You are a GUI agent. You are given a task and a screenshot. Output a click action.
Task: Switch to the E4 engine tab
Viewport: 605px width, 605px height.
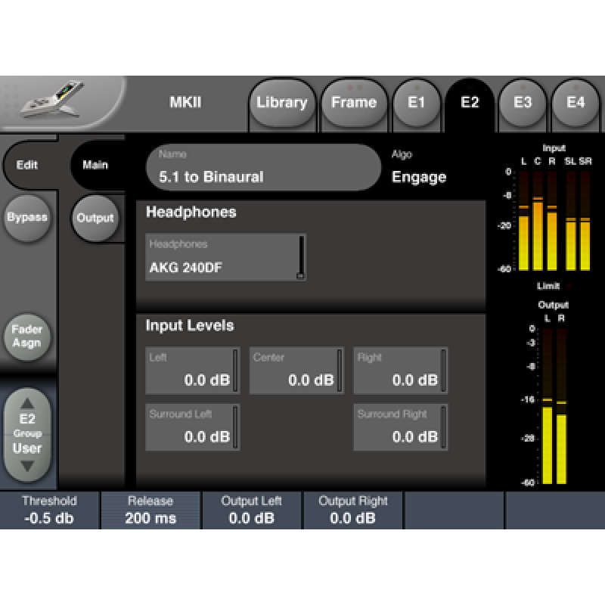click(576, 104)
